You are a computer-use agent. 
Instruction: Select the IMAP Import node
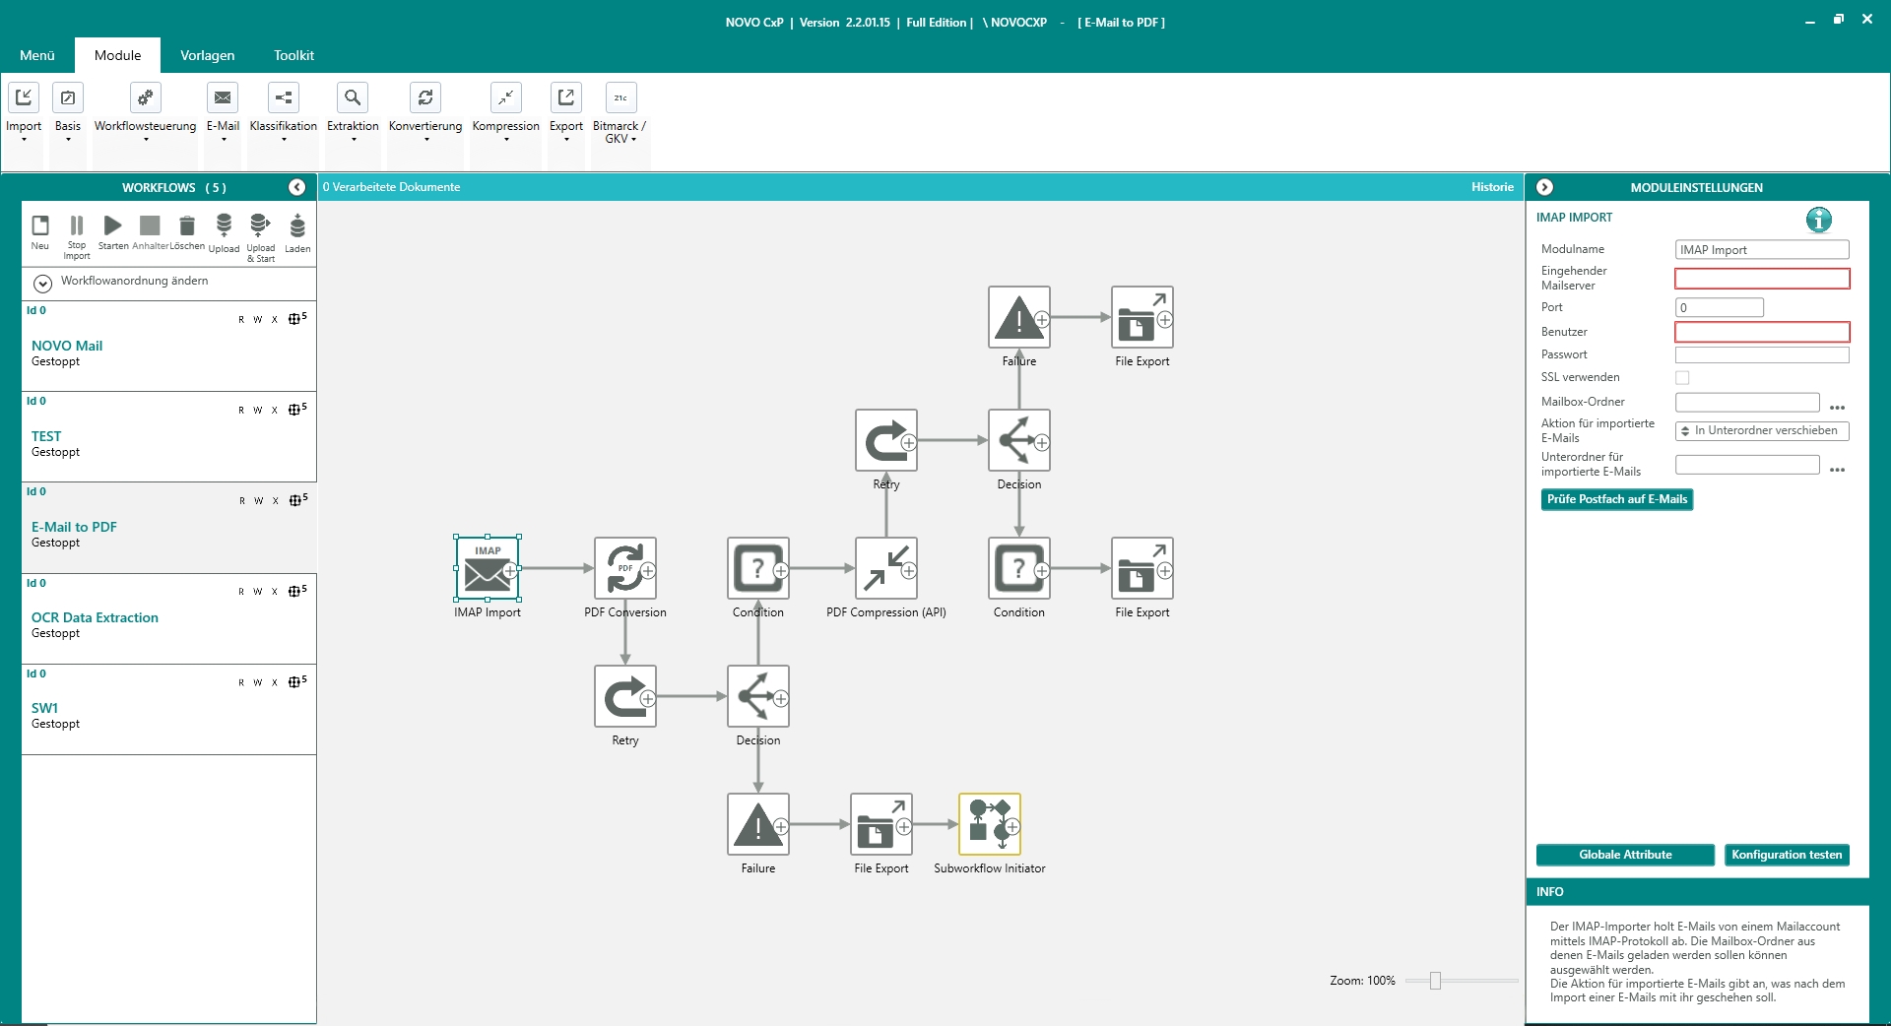[488, 568]
